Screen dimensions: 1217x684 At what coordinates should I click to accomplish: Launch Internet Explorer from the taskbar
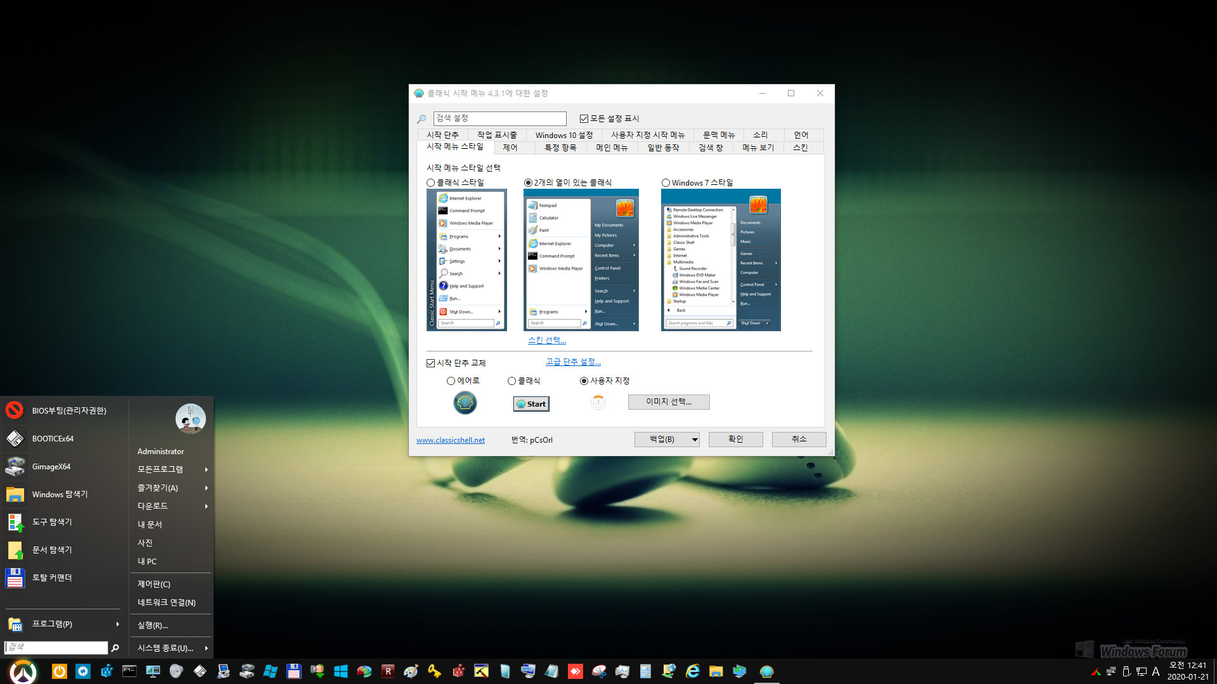point(693,671)
